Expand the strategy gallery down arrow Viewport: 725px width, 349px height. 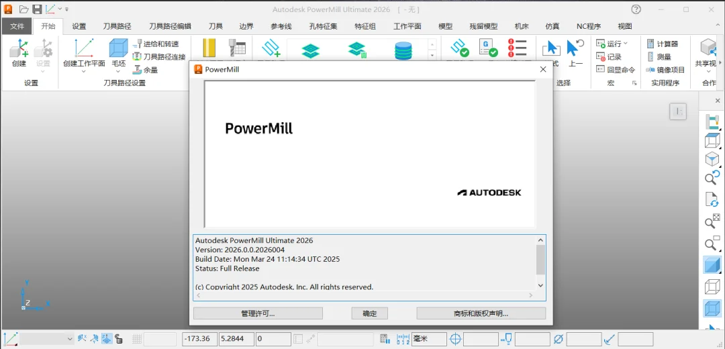click(x=432, y=56)
